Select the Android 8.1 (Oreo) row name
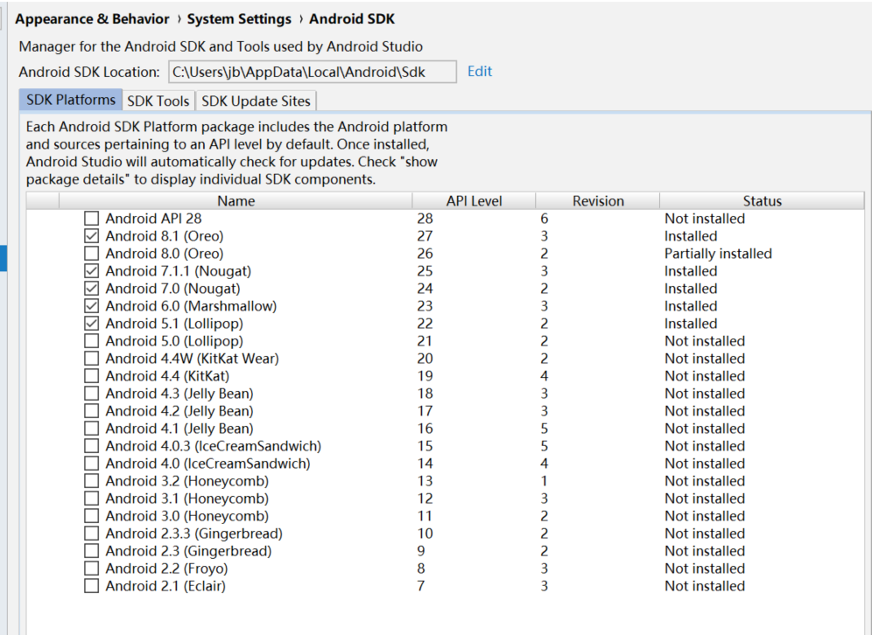 tap(165, 236)
